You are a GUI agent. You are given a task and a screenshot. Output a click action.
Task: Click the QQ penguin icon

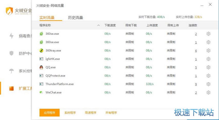[41, 67]
